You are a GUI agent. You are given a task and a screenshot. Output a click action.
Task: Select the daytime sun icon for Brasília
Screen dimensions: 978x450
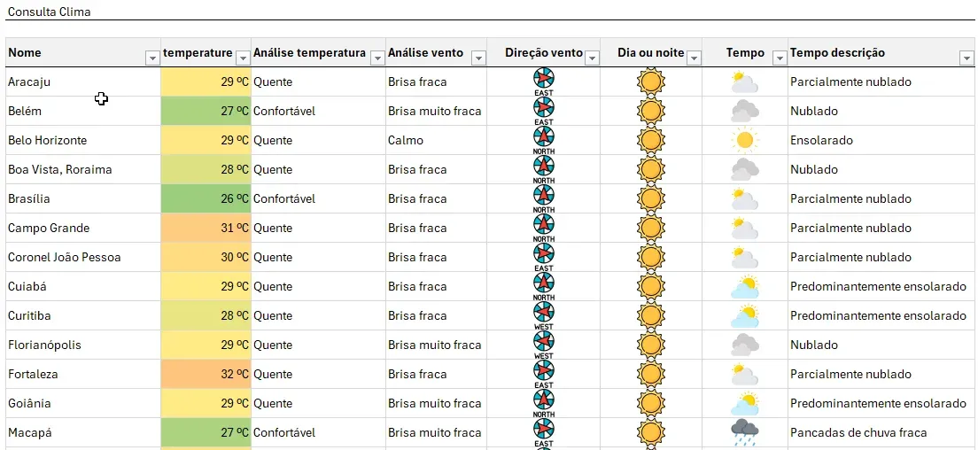coord(650,198)
